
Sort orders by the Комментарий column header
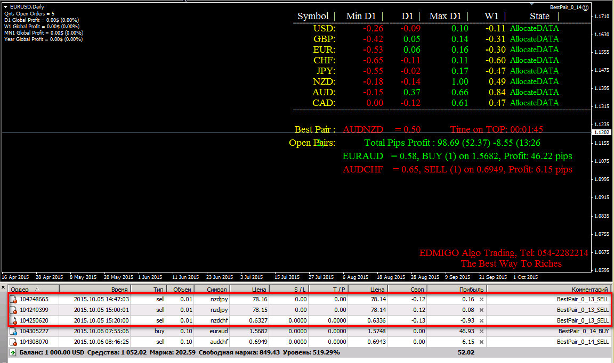coord(548,290)
